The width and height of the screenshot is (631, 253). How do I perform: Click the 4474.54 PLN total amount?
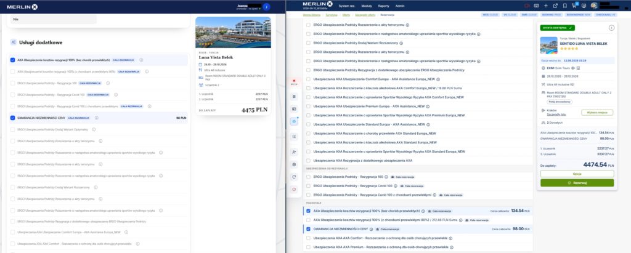tap(599, 164)
